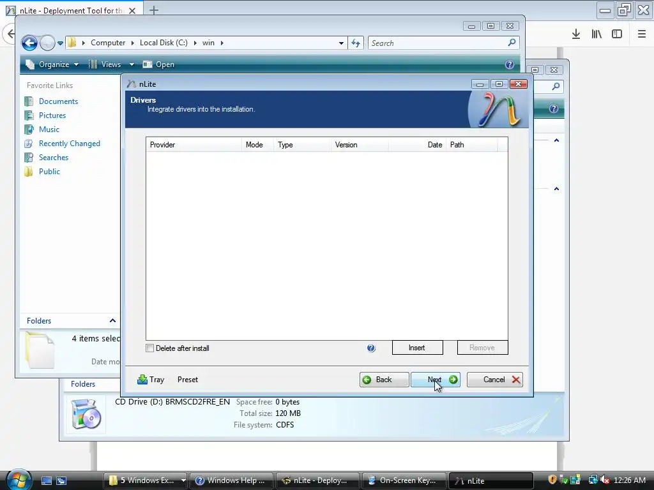This screenshot has height=490, width=654.
Task: Open Views dropdown arrow in Explorer
Action: [x=132, y=64]
